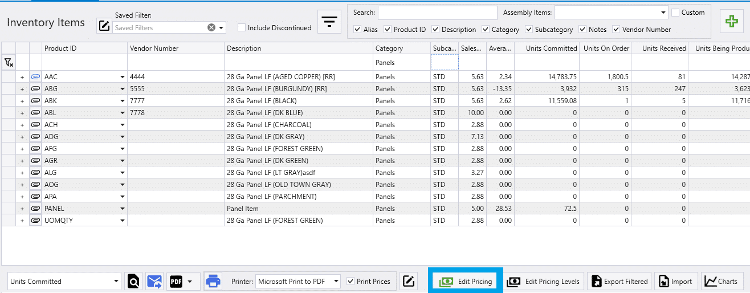Sort by Units On Order column header
750x293 pixels.
click(605, 48)
